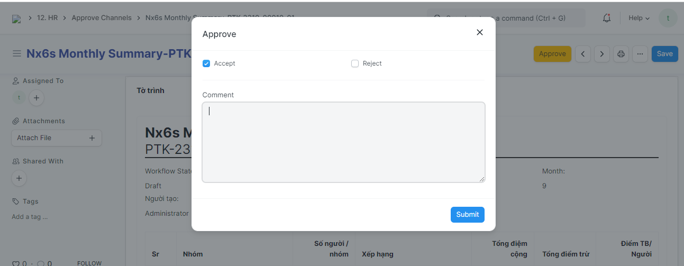Tick the Reject checkbox
This screenshot has width=684, height=266.
click(x=355, y=63)
